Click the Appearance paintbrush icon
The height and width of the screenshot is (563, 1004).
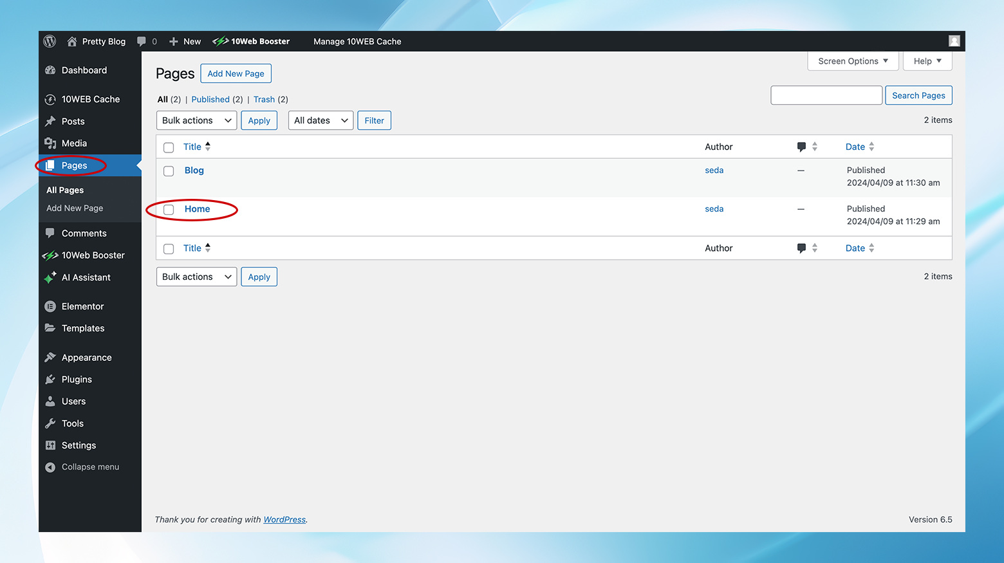(50, 356)
